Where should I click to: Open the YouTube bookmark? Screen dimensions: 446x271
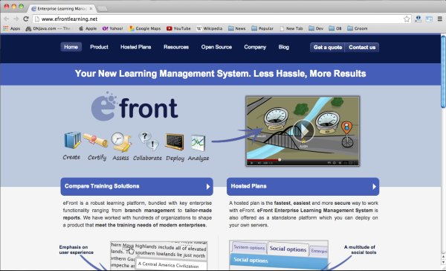(178, 28)
